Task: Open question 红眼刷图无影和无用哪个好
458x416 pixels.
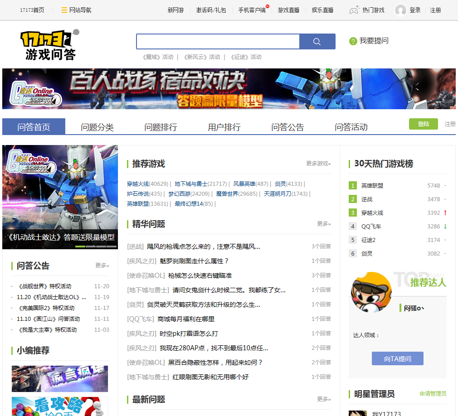Action: click(x=210, y=377)
